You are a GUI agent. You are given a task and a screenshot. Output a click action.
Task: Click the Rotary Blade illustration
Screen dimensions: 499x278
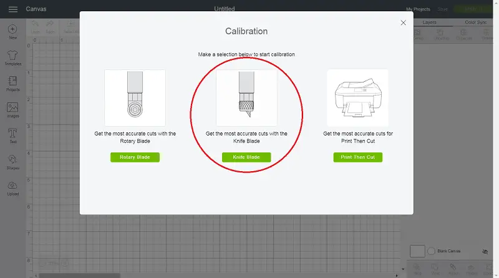135,98
